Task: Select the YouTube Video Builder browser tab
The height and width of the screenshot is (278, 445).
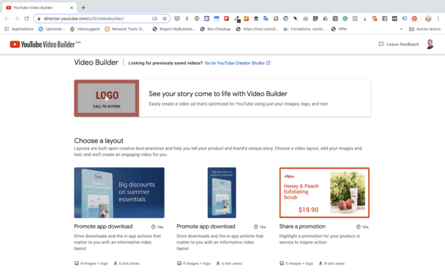Action: [x=39, y=8]
